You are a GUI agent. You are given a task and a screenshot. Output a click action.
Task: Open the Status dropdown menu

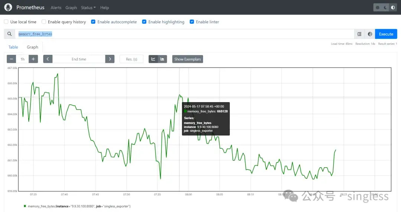point(88,7)
